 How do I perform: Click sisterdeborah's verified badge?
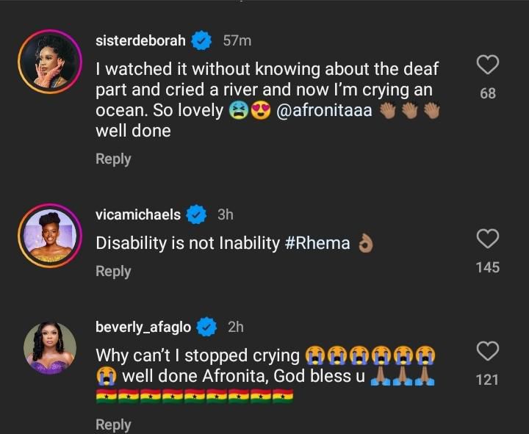pos(202,41)
